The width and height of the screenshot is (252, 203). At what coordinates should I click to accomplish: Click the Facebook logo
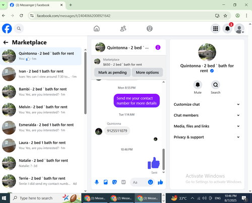7,29
